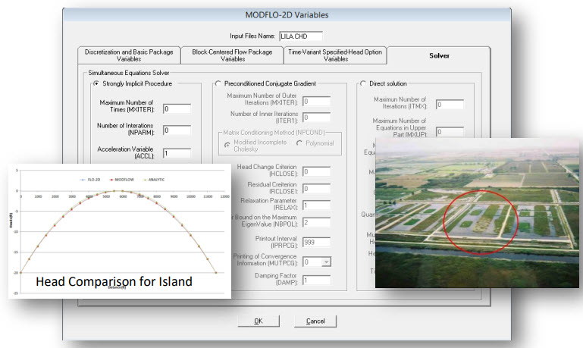Image resolution: width=583 pixels, height=348 pixels.
Task: Select Polynomial matrix conditioning method
Action: [300, 143]
